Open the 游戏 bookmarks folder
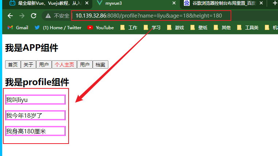This screenshot has height=156, width=278. click(x=175, y=28)
